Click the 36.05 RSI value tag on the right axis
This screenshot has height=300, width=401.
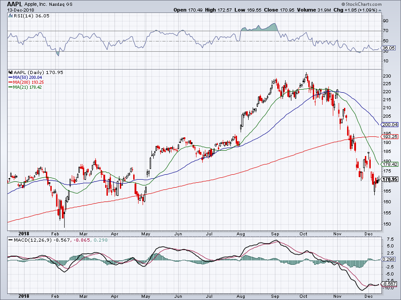[x=389, y=48]
